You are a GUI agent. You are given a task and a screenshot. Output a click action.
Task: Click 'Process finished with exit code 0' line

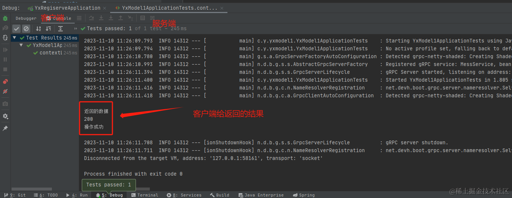133,174
